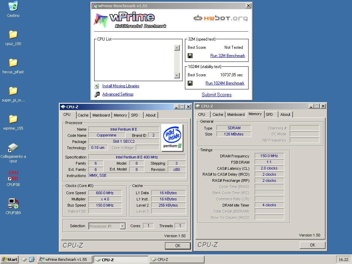Click the CPU List scroll down arrow
The image size is (352, 264).
(x=177, y=75)
